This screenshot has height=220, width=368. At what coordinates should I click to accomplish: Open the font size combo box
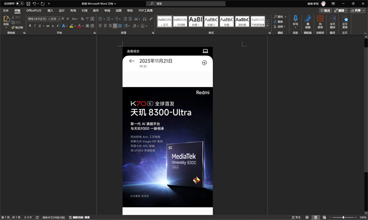(x=55, y=19)
